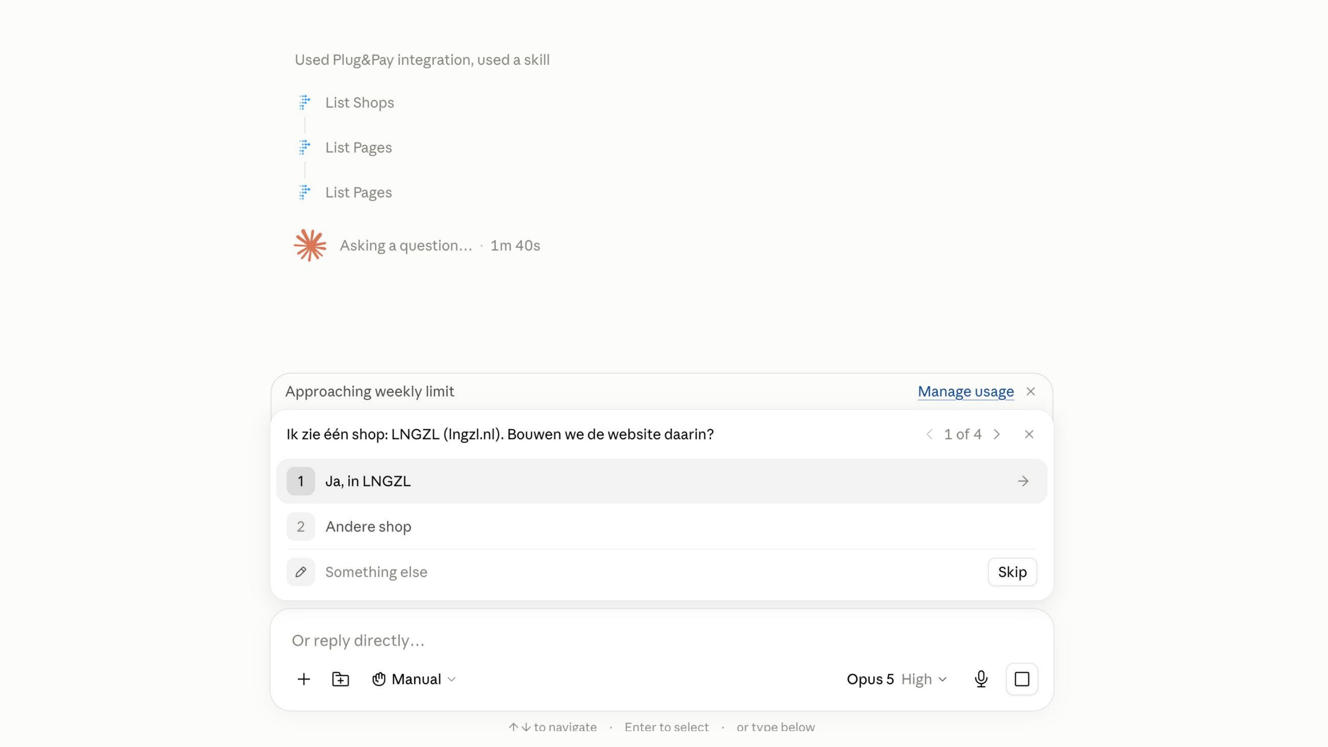Expand the List Shops tool step
1328x747 pixels.
tap(359, 103)
